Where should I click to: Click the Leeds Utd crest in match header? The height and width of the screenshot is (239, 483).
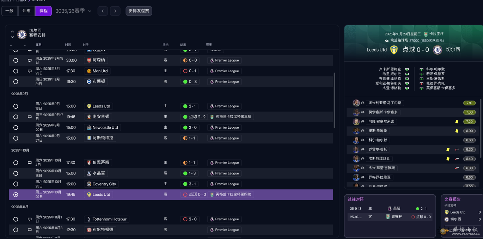pyautogui.click(x=394, y=50)
